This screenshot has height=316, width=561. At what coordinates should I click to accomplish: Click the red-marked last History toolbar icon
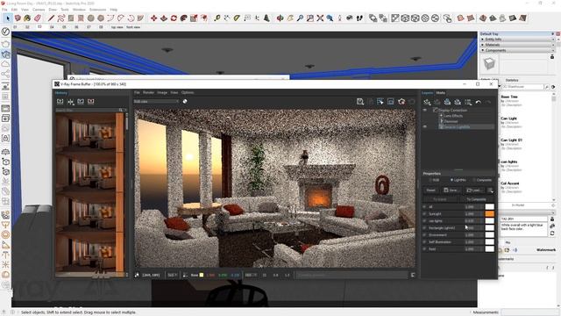(91, 102)
